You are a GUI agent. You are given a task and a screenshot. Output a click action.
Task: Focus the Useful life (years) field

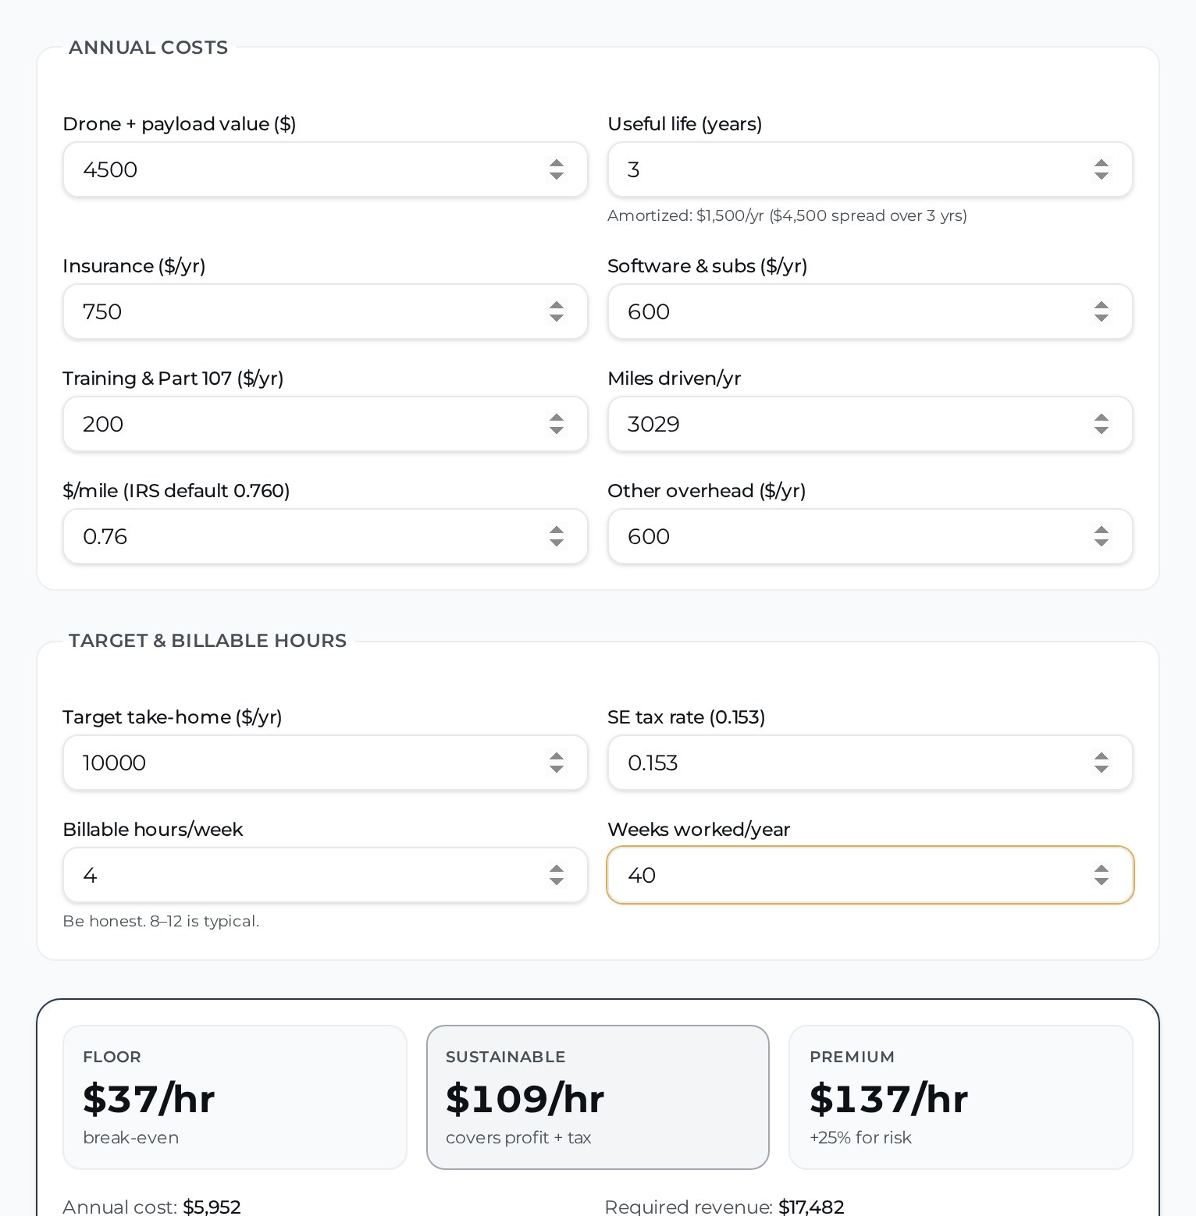click(870, 169)
